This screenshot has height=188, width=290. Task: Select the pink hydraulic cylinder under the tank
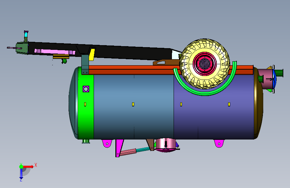128,153
